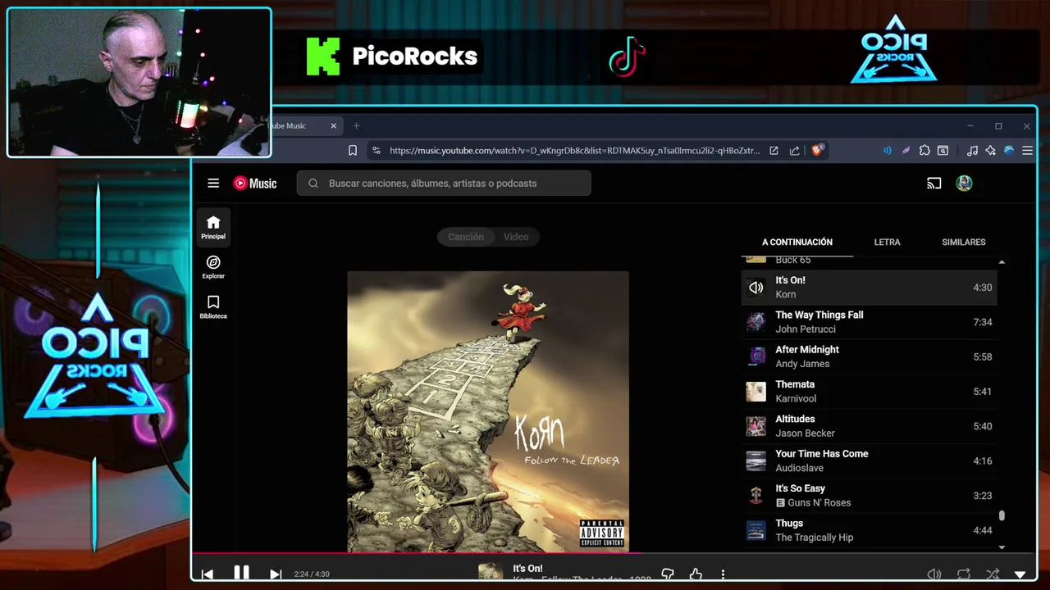
Task: Skip to previous track
Action: point(208,574)
